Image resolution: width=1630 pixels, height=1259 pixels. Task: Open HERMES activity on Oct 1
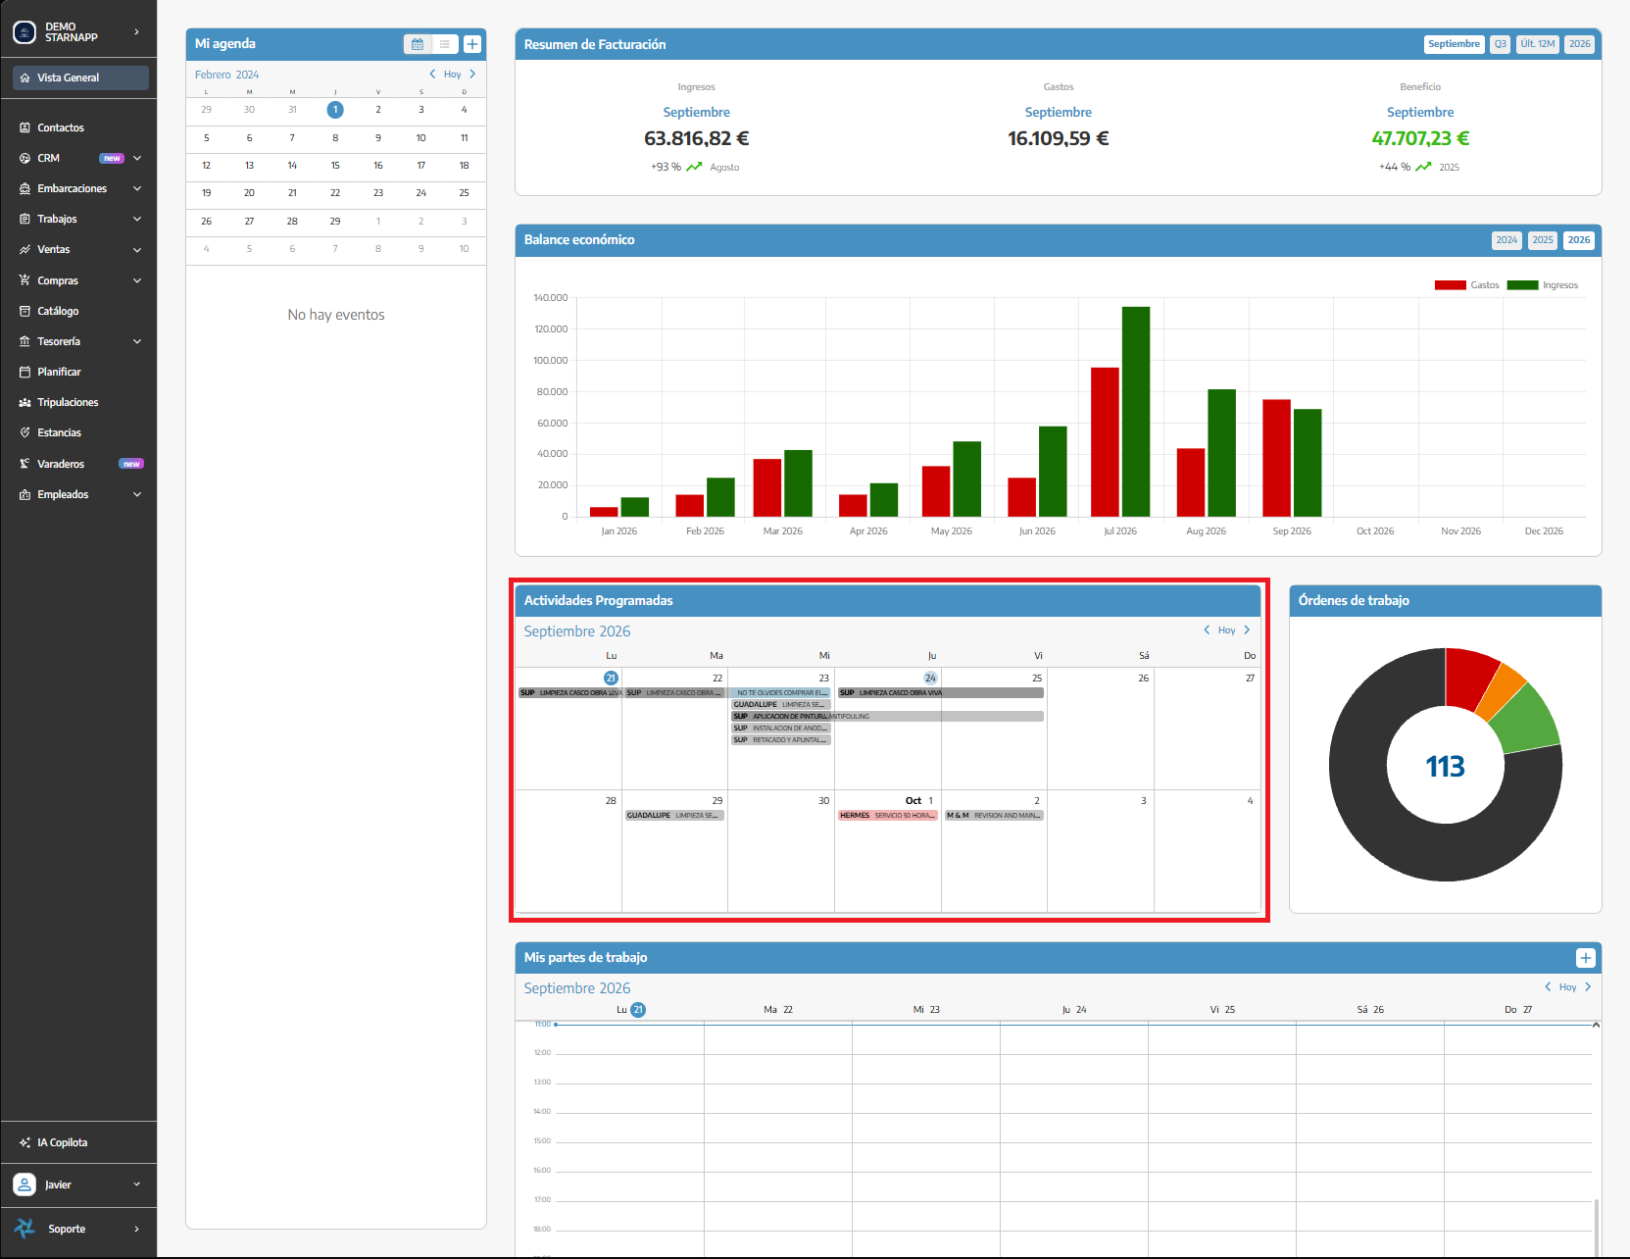coord(888,816)
